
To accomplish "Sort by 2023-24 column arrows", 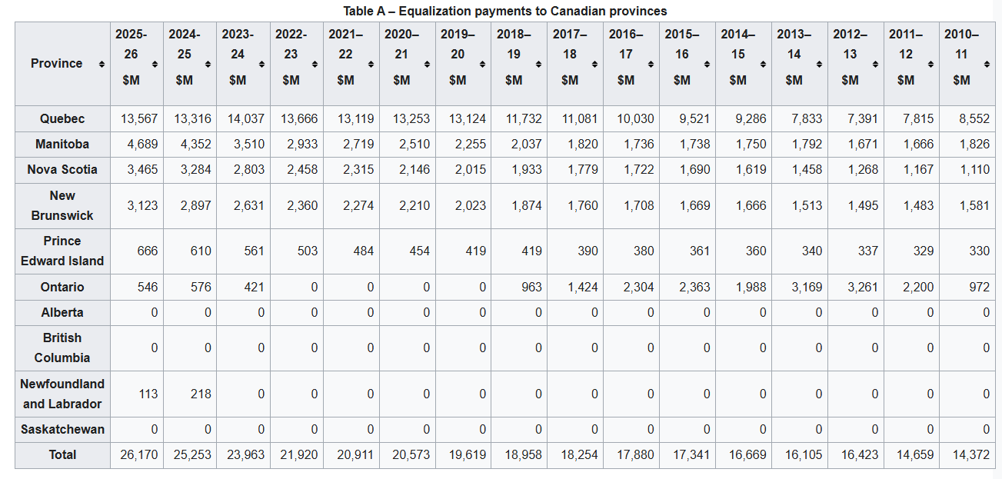I will pyautogui.click(x=261, y=64).
